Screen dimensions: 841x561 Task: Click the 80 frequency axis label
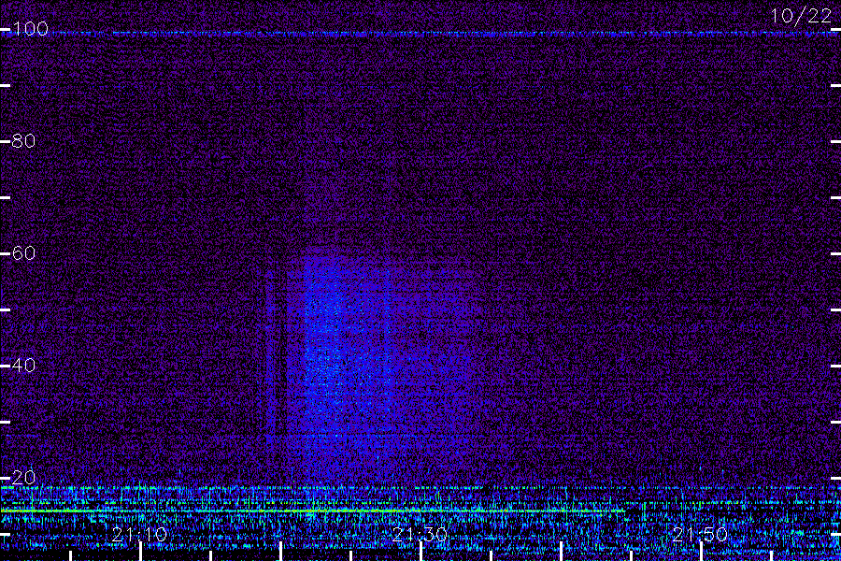23,141
